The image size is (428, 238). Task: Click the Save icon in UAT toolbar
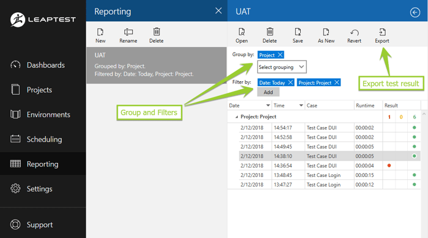click(x=298, y=35)
